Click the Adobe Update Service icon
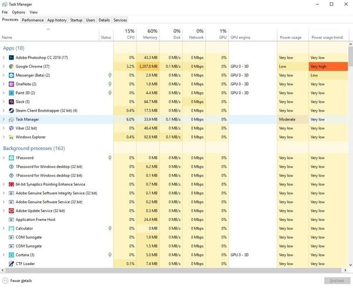 pyautogui.click(x=11, y=210)
